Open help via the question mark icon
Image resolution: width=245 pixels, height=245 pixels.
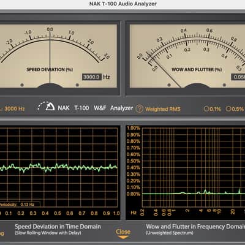click(x=140, y=109)
